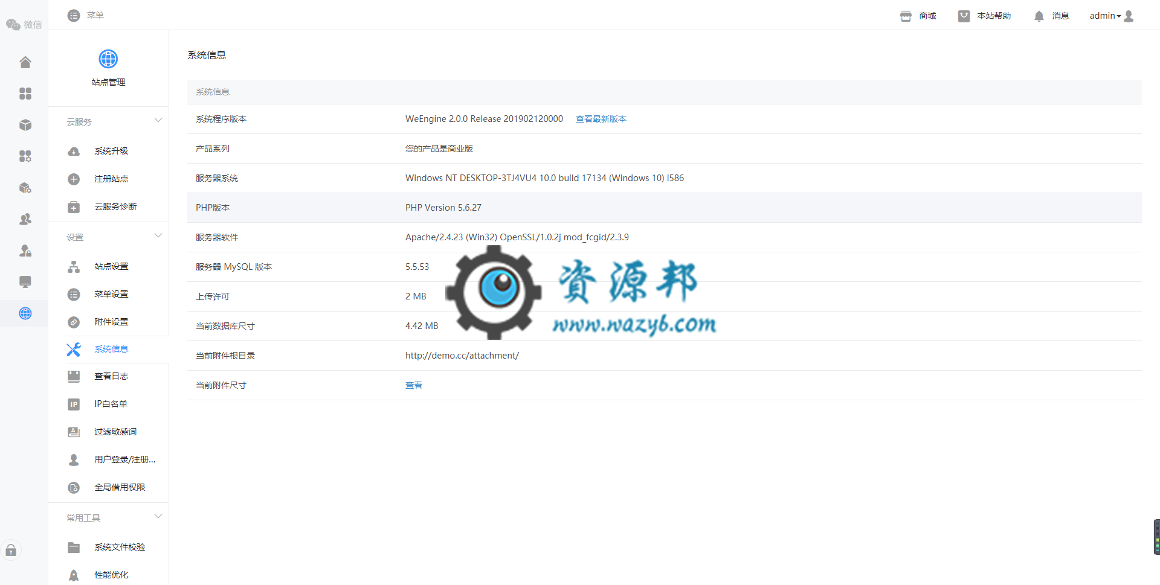The width and height of the screenshot is (1160, 585).
Task: Click the four-squares apps icon in the rail
Action: click(25, 94)
